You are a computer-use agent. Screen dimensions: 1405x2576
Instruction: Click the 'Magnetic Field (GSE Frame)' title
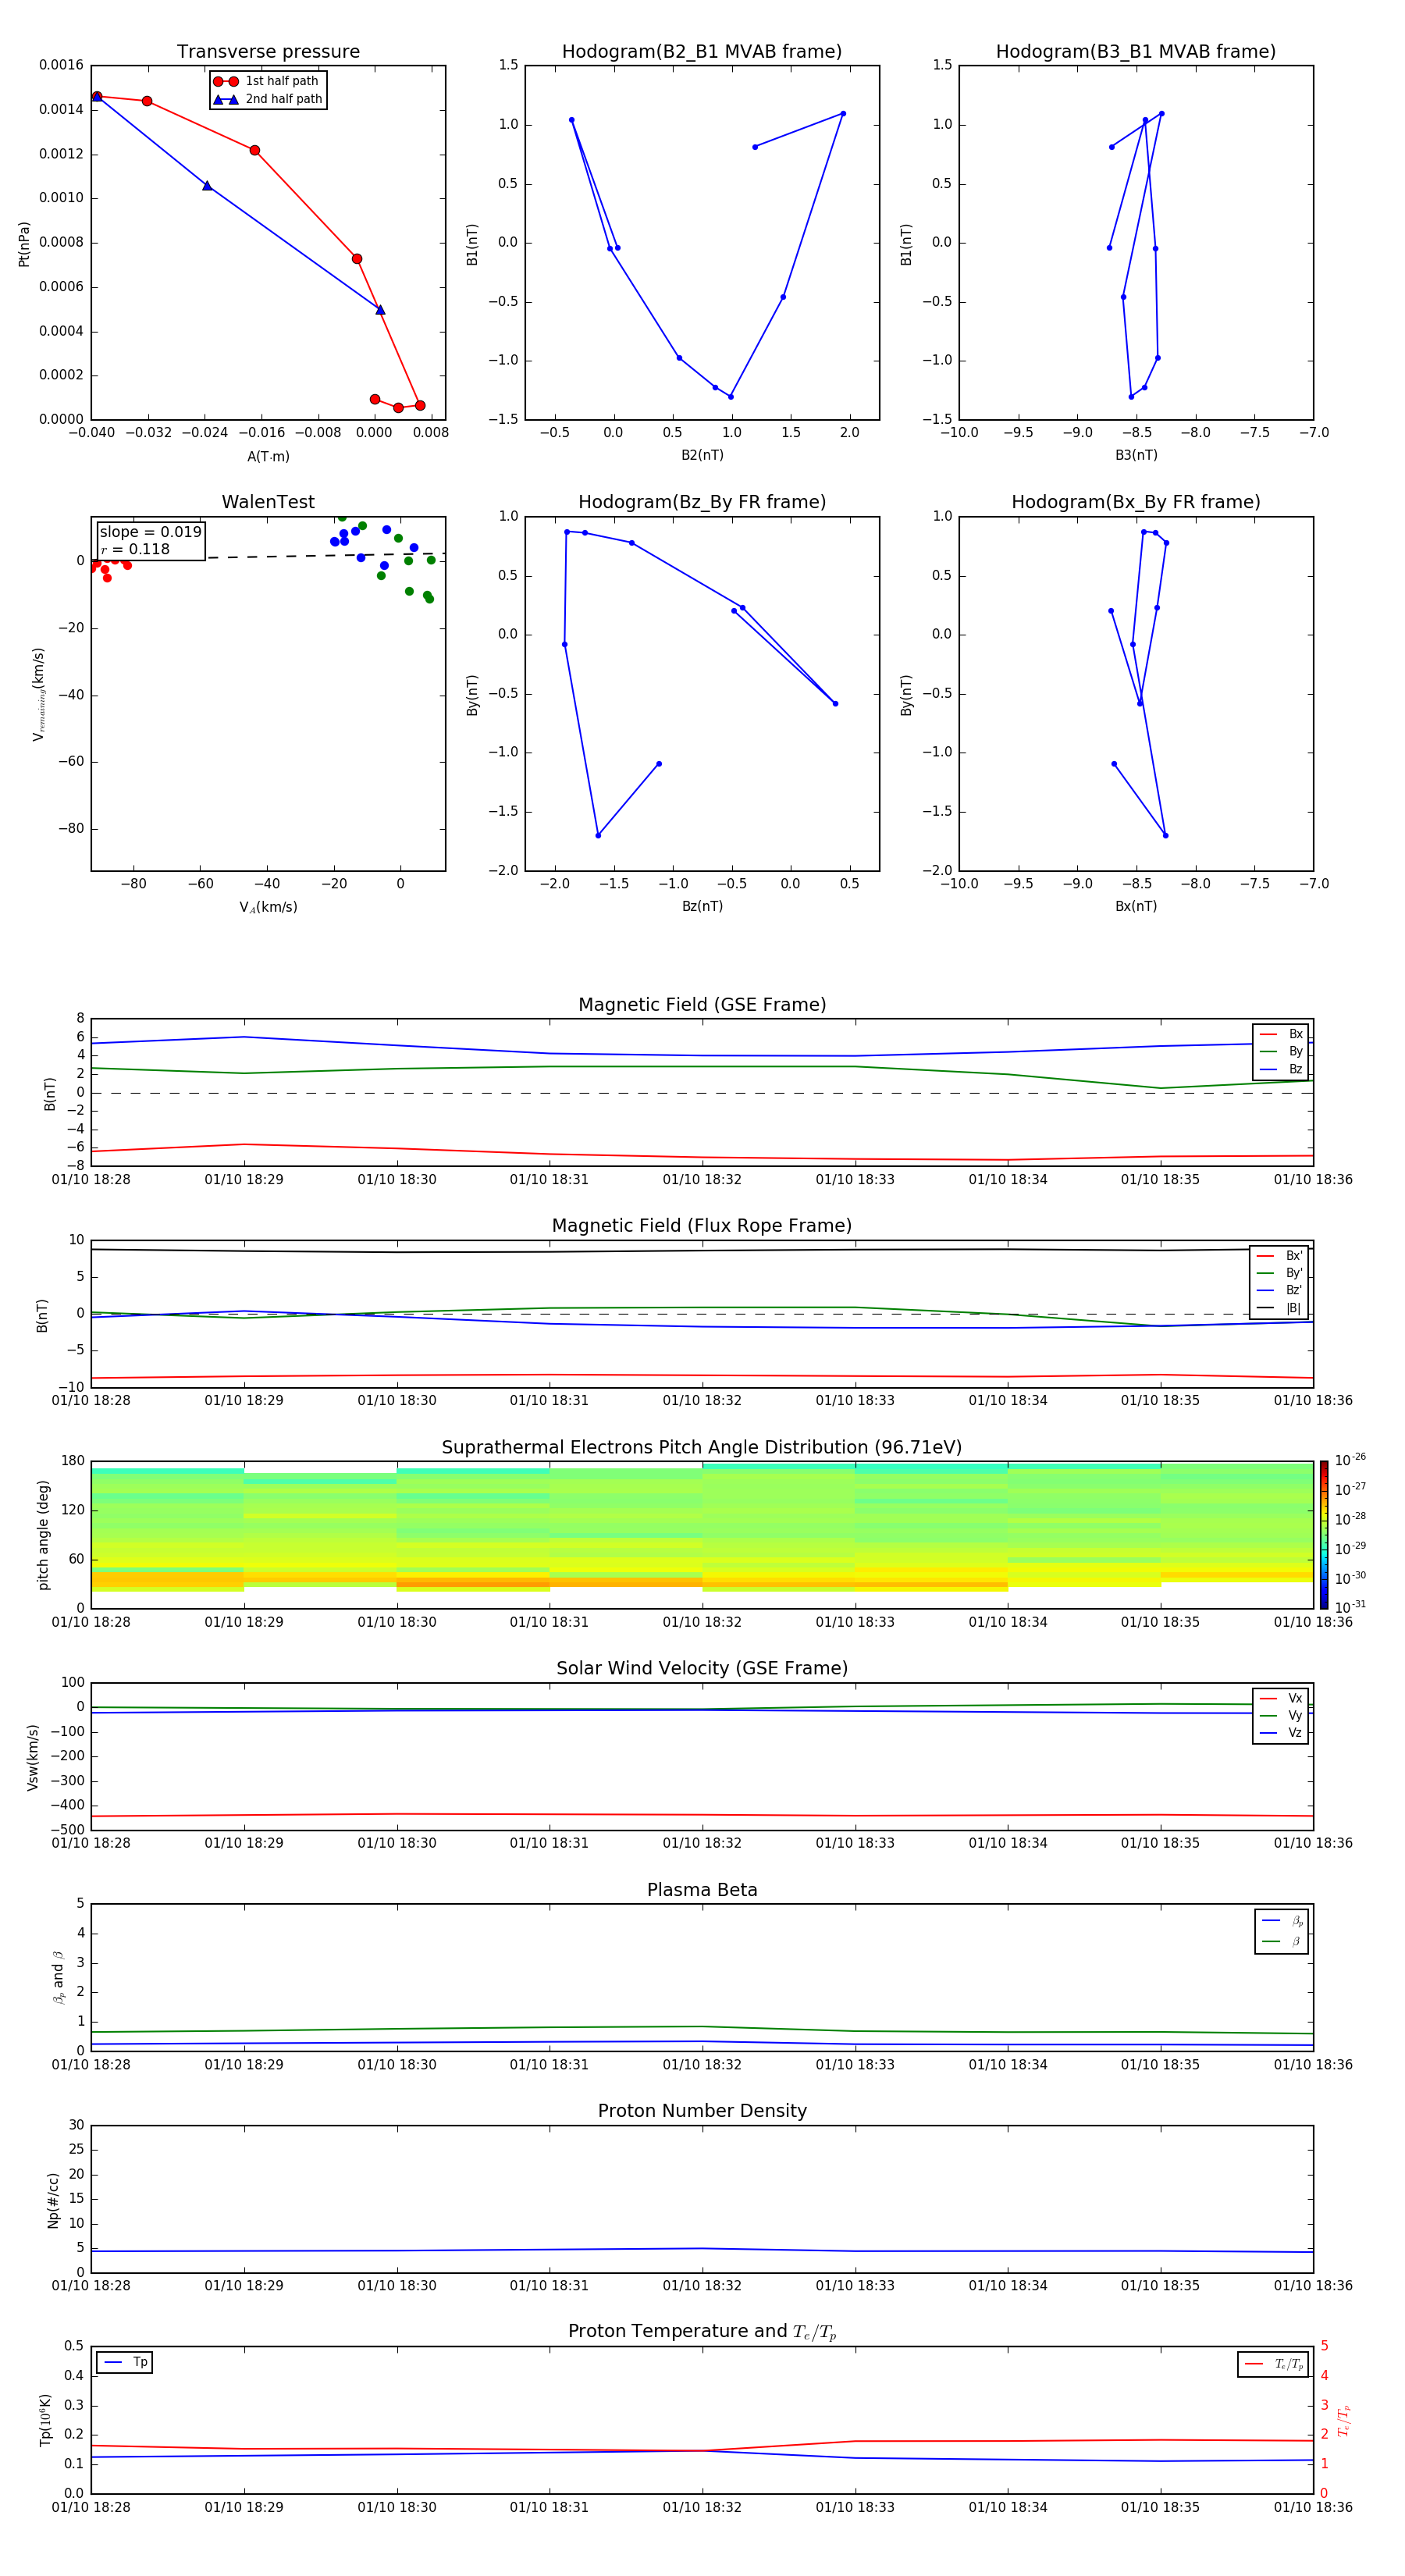point(702,1005)
